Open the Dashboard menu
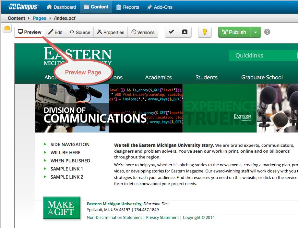The height and width of the screenshot is (228, 298). [61, 7]
